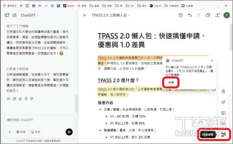This screenshot has height=144, width=233.
Task: Add final polish with the brush tool
Action: (x=223, y=102)
